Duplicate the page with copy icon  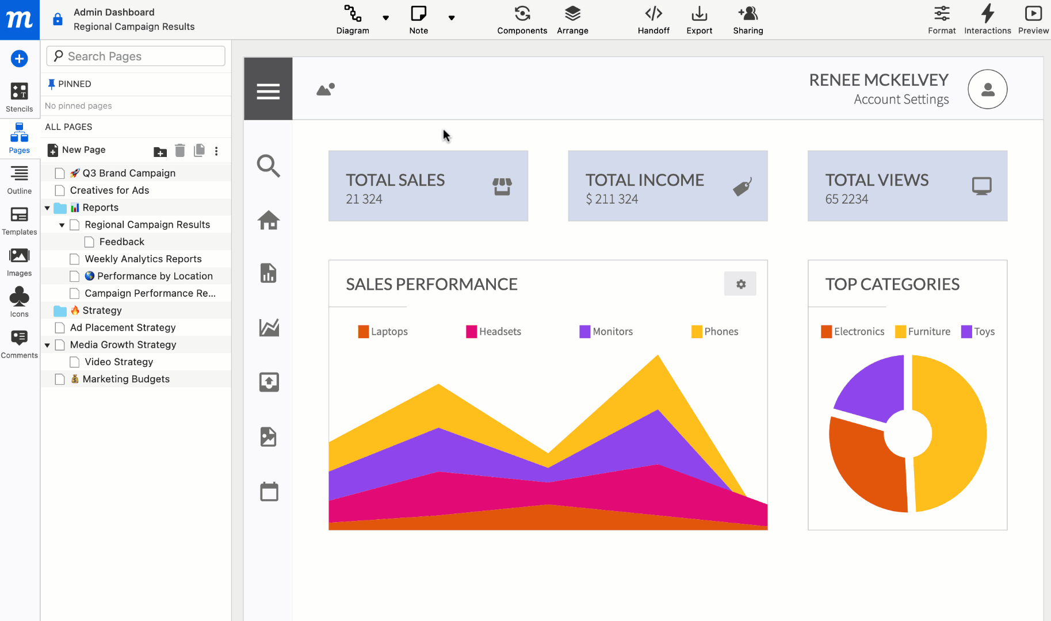pyautogui.click(x=199, y=151)
